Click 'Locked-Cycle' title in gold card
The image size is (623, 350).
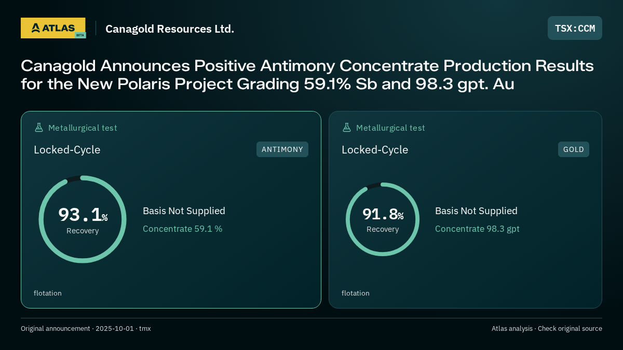[x=375, y=150]
